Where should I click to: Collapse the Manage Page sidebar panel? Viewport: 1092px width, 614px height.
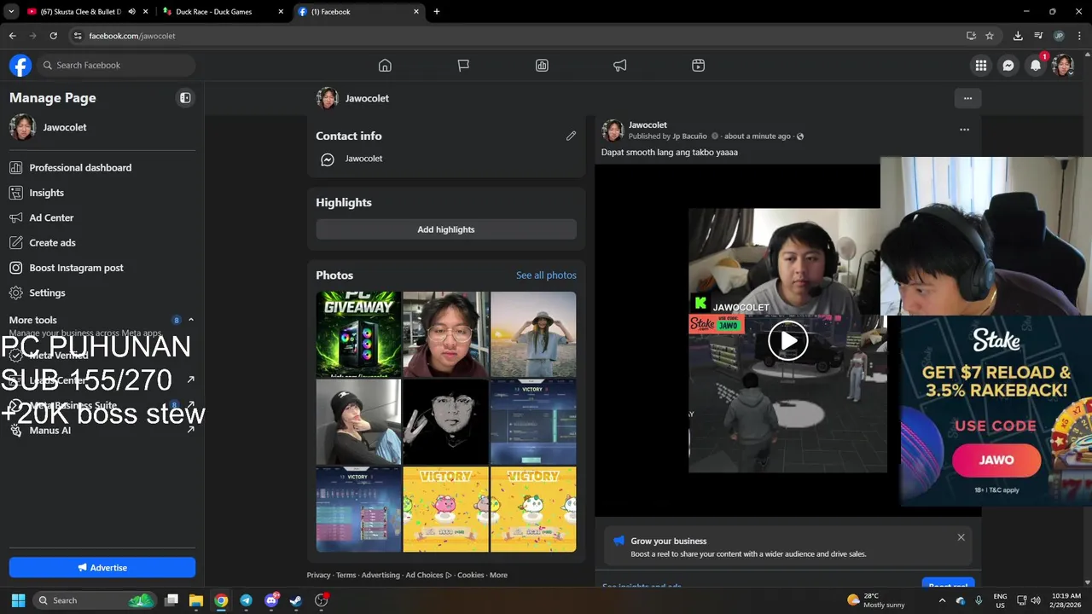185,98
